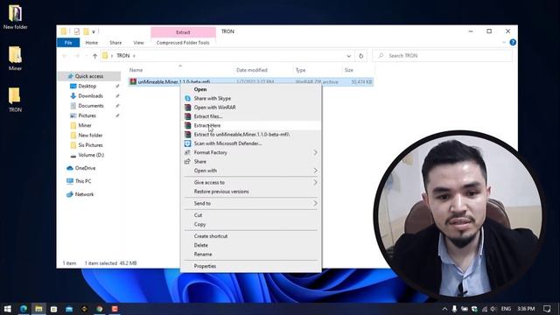Switch to the Share ribbon tab
Viewport: 560px width, 315px height.
click(x=115, y=43)
